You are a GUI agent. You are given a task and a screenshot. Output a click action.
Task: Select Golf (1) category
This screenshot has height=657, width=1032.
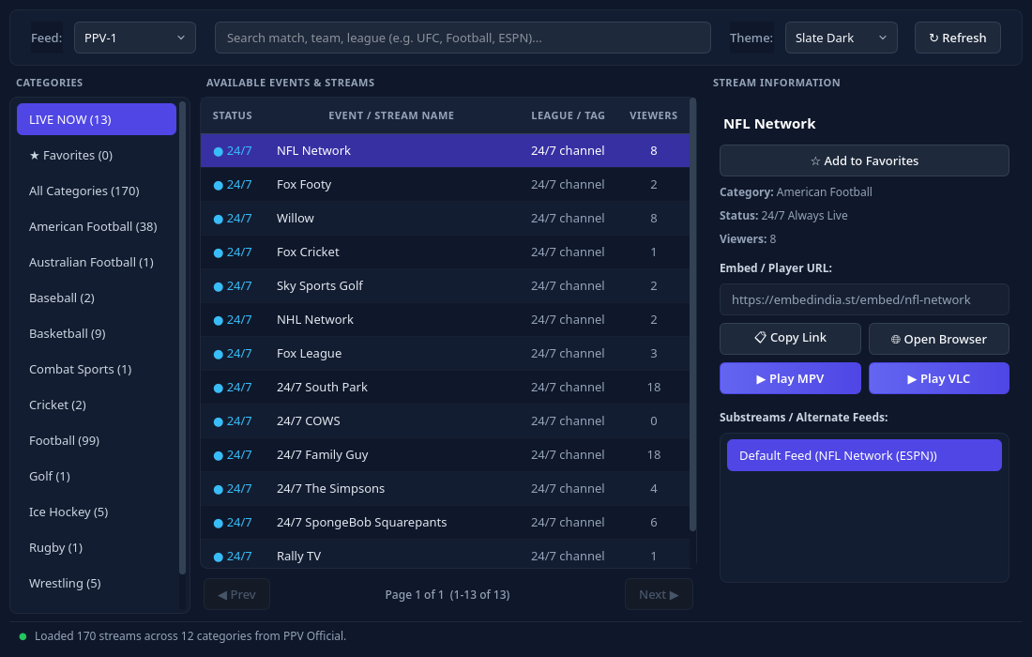click(97, 476)
